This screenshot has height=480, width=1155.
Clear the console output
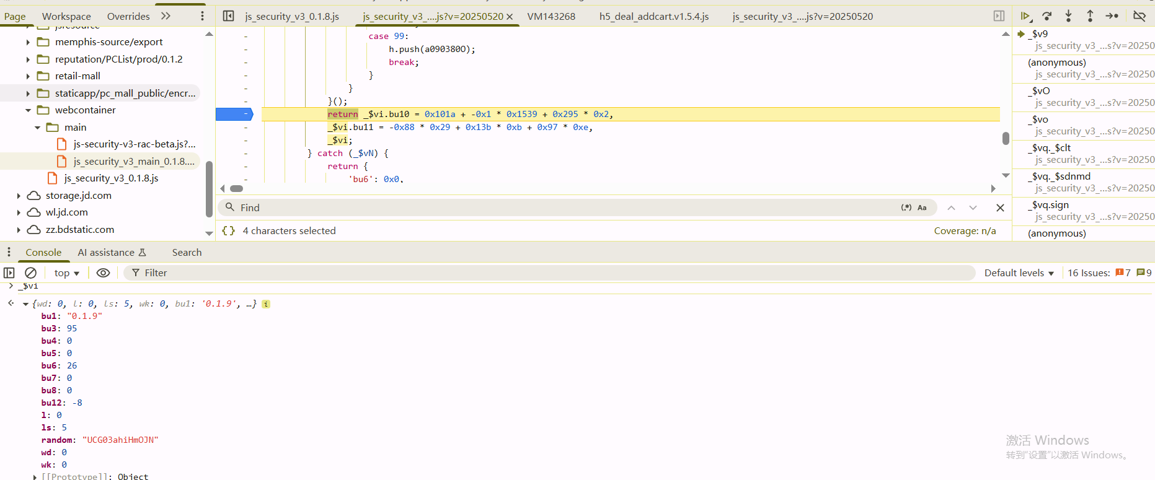click(x=30, y=273)
